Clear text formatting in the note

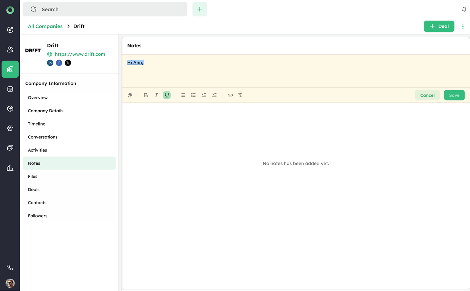pyautogui.click(x=241, y=95)
